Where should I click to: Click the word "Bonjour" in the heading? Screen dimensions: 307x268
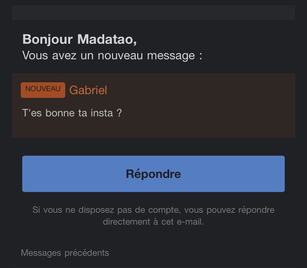point(47,40)
